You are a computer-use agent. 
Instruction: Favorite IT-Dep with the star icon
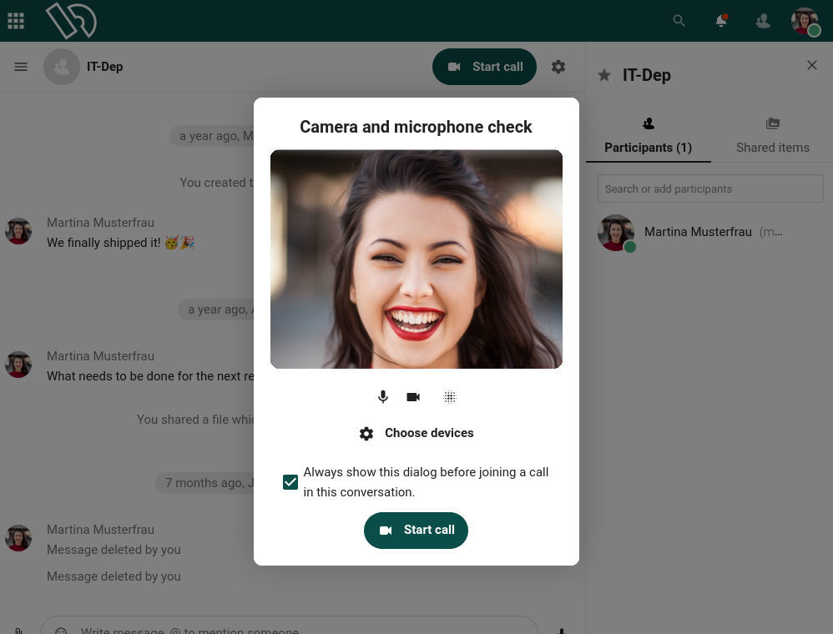(604, 75)
